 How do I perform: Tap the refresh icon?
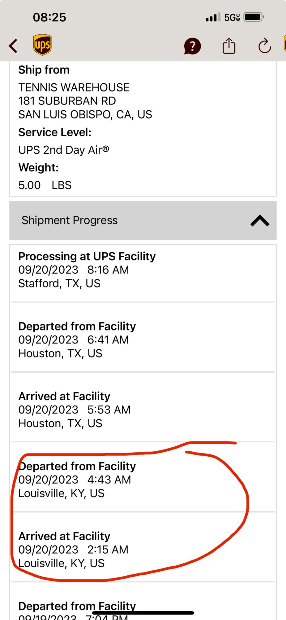pos(265,46)
